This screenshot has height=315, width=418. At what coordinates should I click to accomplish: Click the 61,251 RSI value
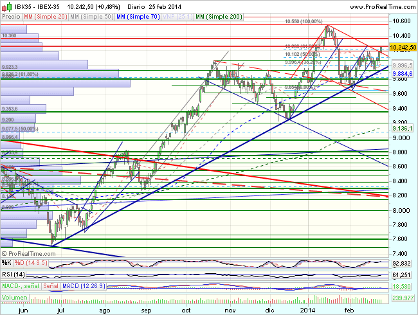coord(402,274)
